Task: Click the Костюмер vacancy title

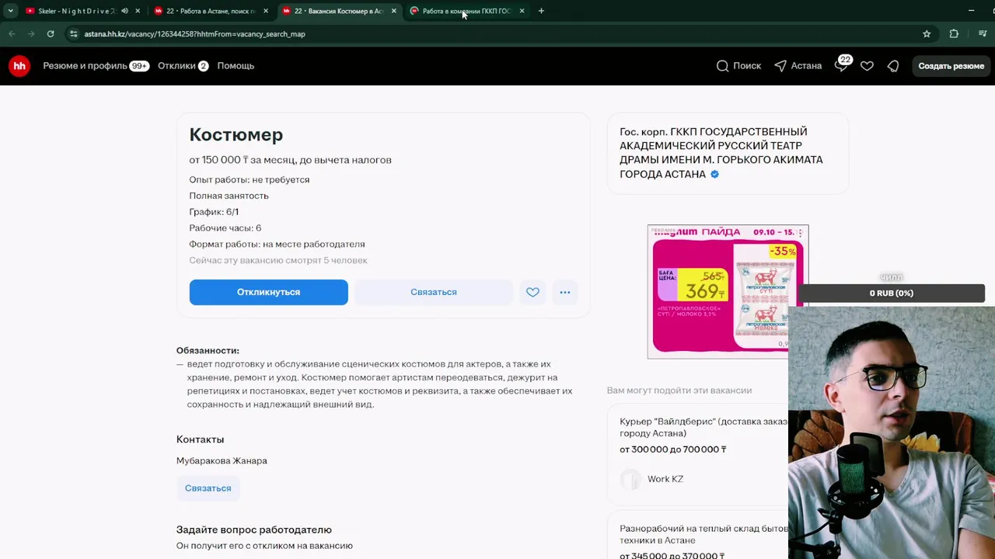Action: pyautogui.click(x=236, y=134)
